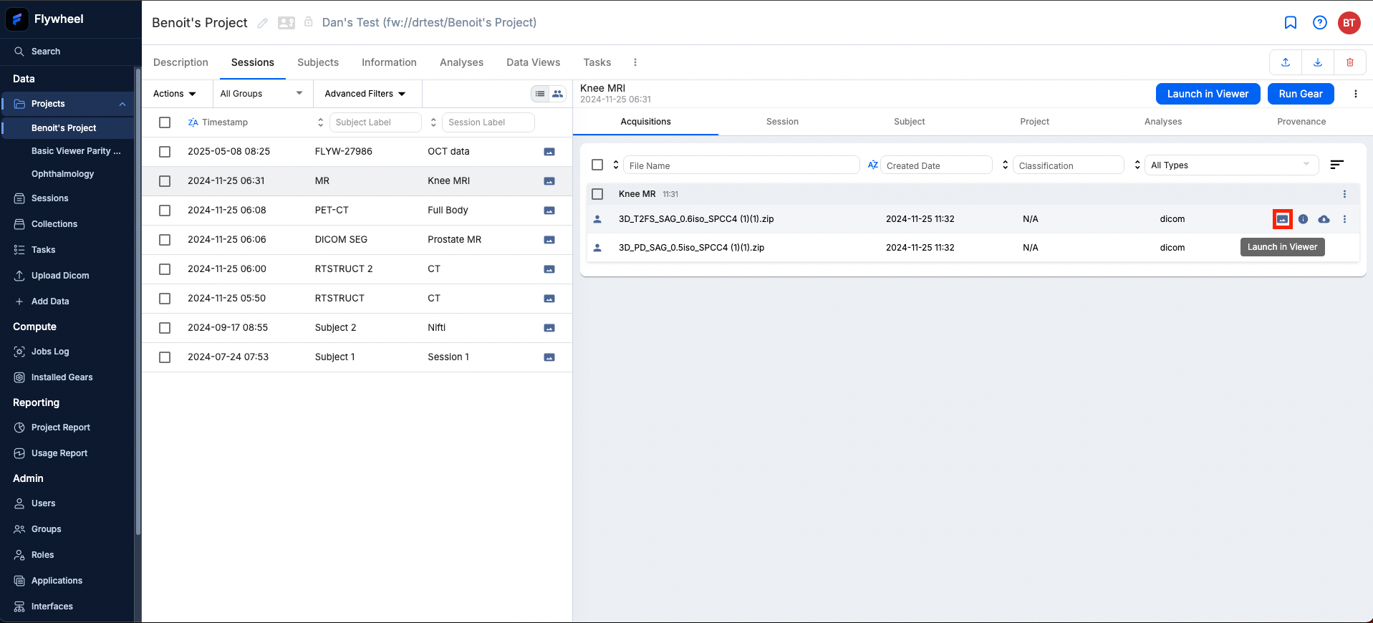Open viewer icon for the OCT data session
Image resolution: width=1373 pixels, height=623 pixels.
tap(549, 152)
